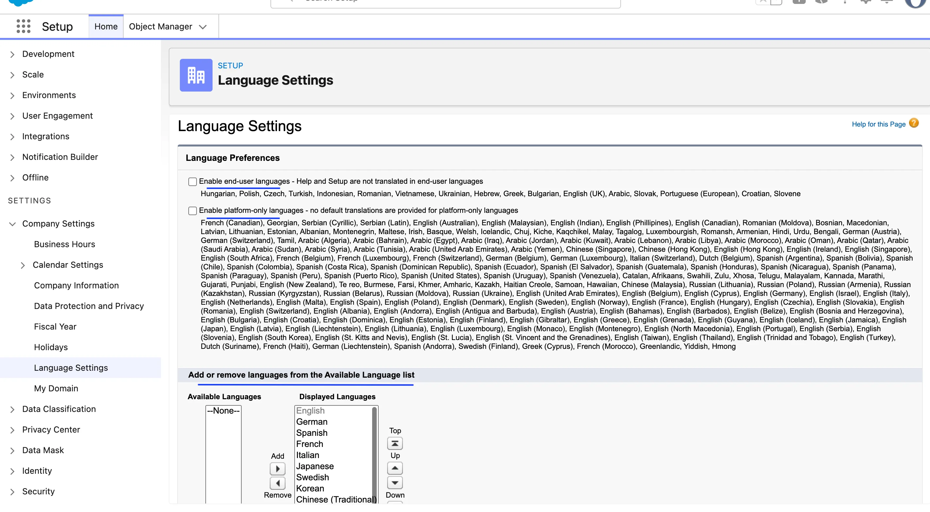The image size is (930, 512).
Task: Switch to the Home tab
Action: pos(105,26)
